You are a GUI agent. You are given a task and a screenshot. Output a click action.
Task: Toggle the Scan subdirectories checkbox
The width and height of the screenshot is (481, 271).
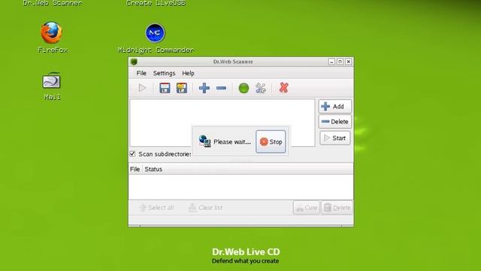click(x=132, y=154)
